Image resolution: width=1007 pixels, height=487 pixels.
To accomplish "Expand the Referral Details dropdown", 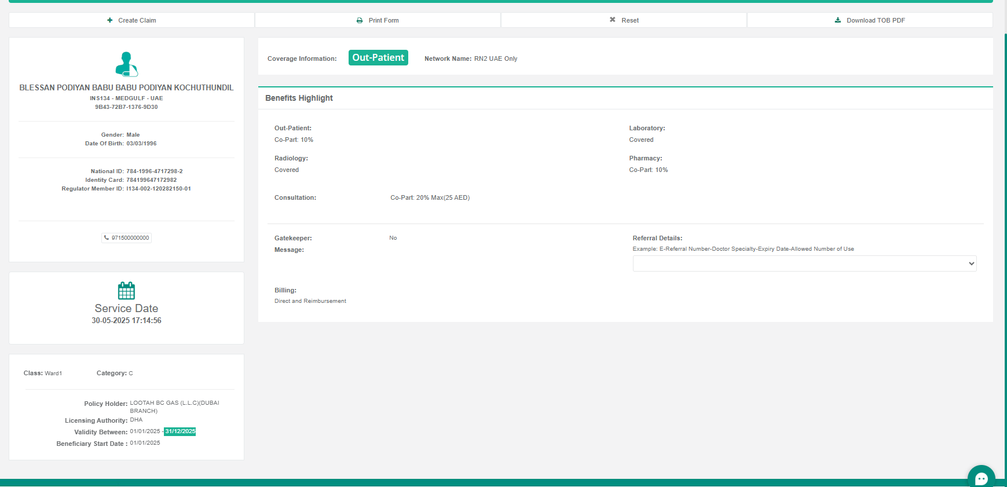I will click(x=804, y=263).
